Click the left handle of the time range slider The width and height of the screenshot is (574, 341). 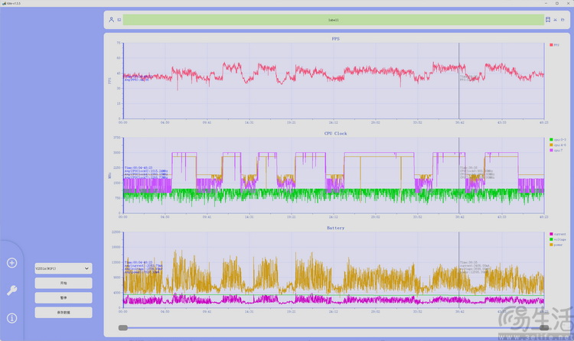click(x=123, y=327)
